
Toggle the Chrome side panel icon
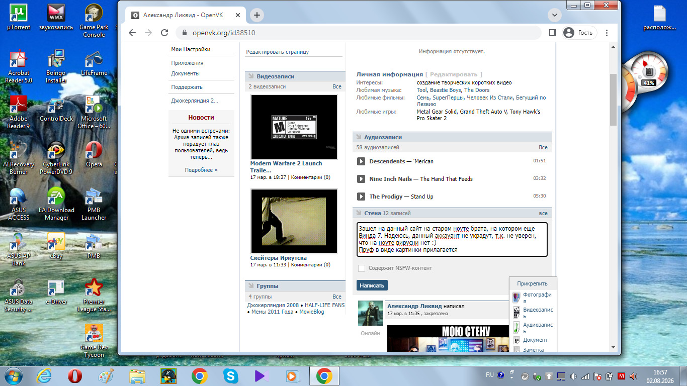pos(552,33)
